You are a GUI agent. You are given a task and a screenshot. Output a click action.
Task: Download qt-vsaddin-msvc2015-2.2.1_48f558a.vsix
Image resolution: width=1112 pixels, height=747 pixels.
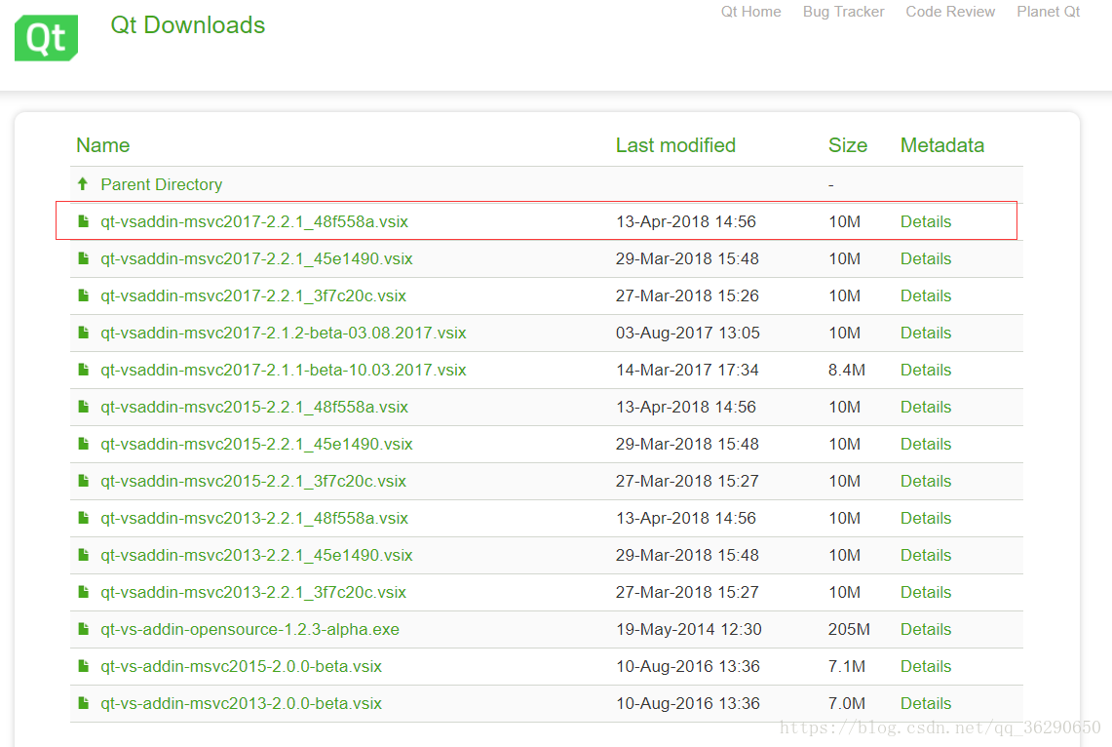click(254, 407)
